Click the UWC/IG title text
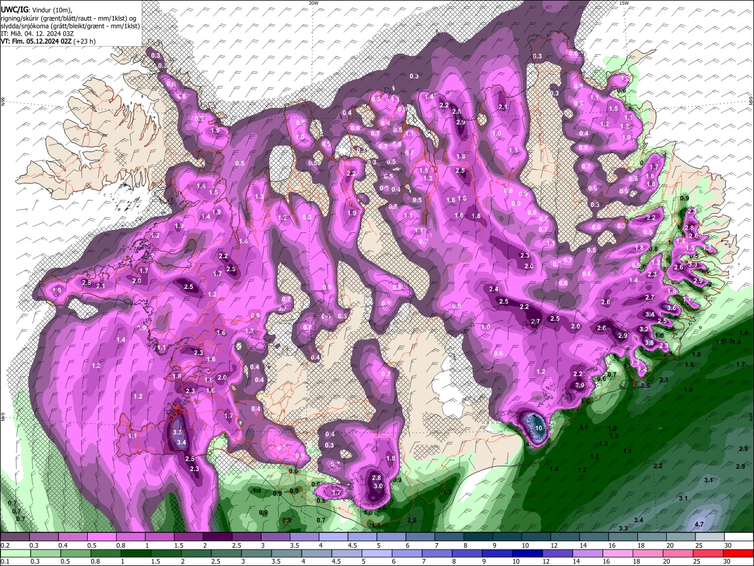This screenshot has width=754, height=566. click(x=14, y=10)
